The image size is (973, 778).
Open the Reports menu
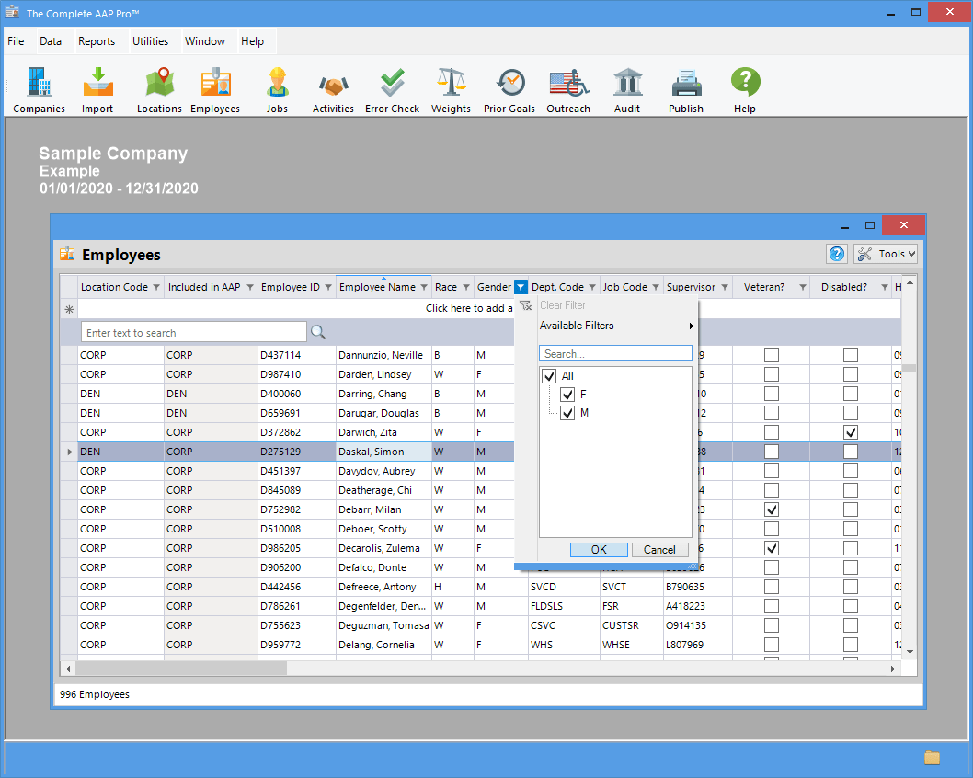tap(97, 41)
